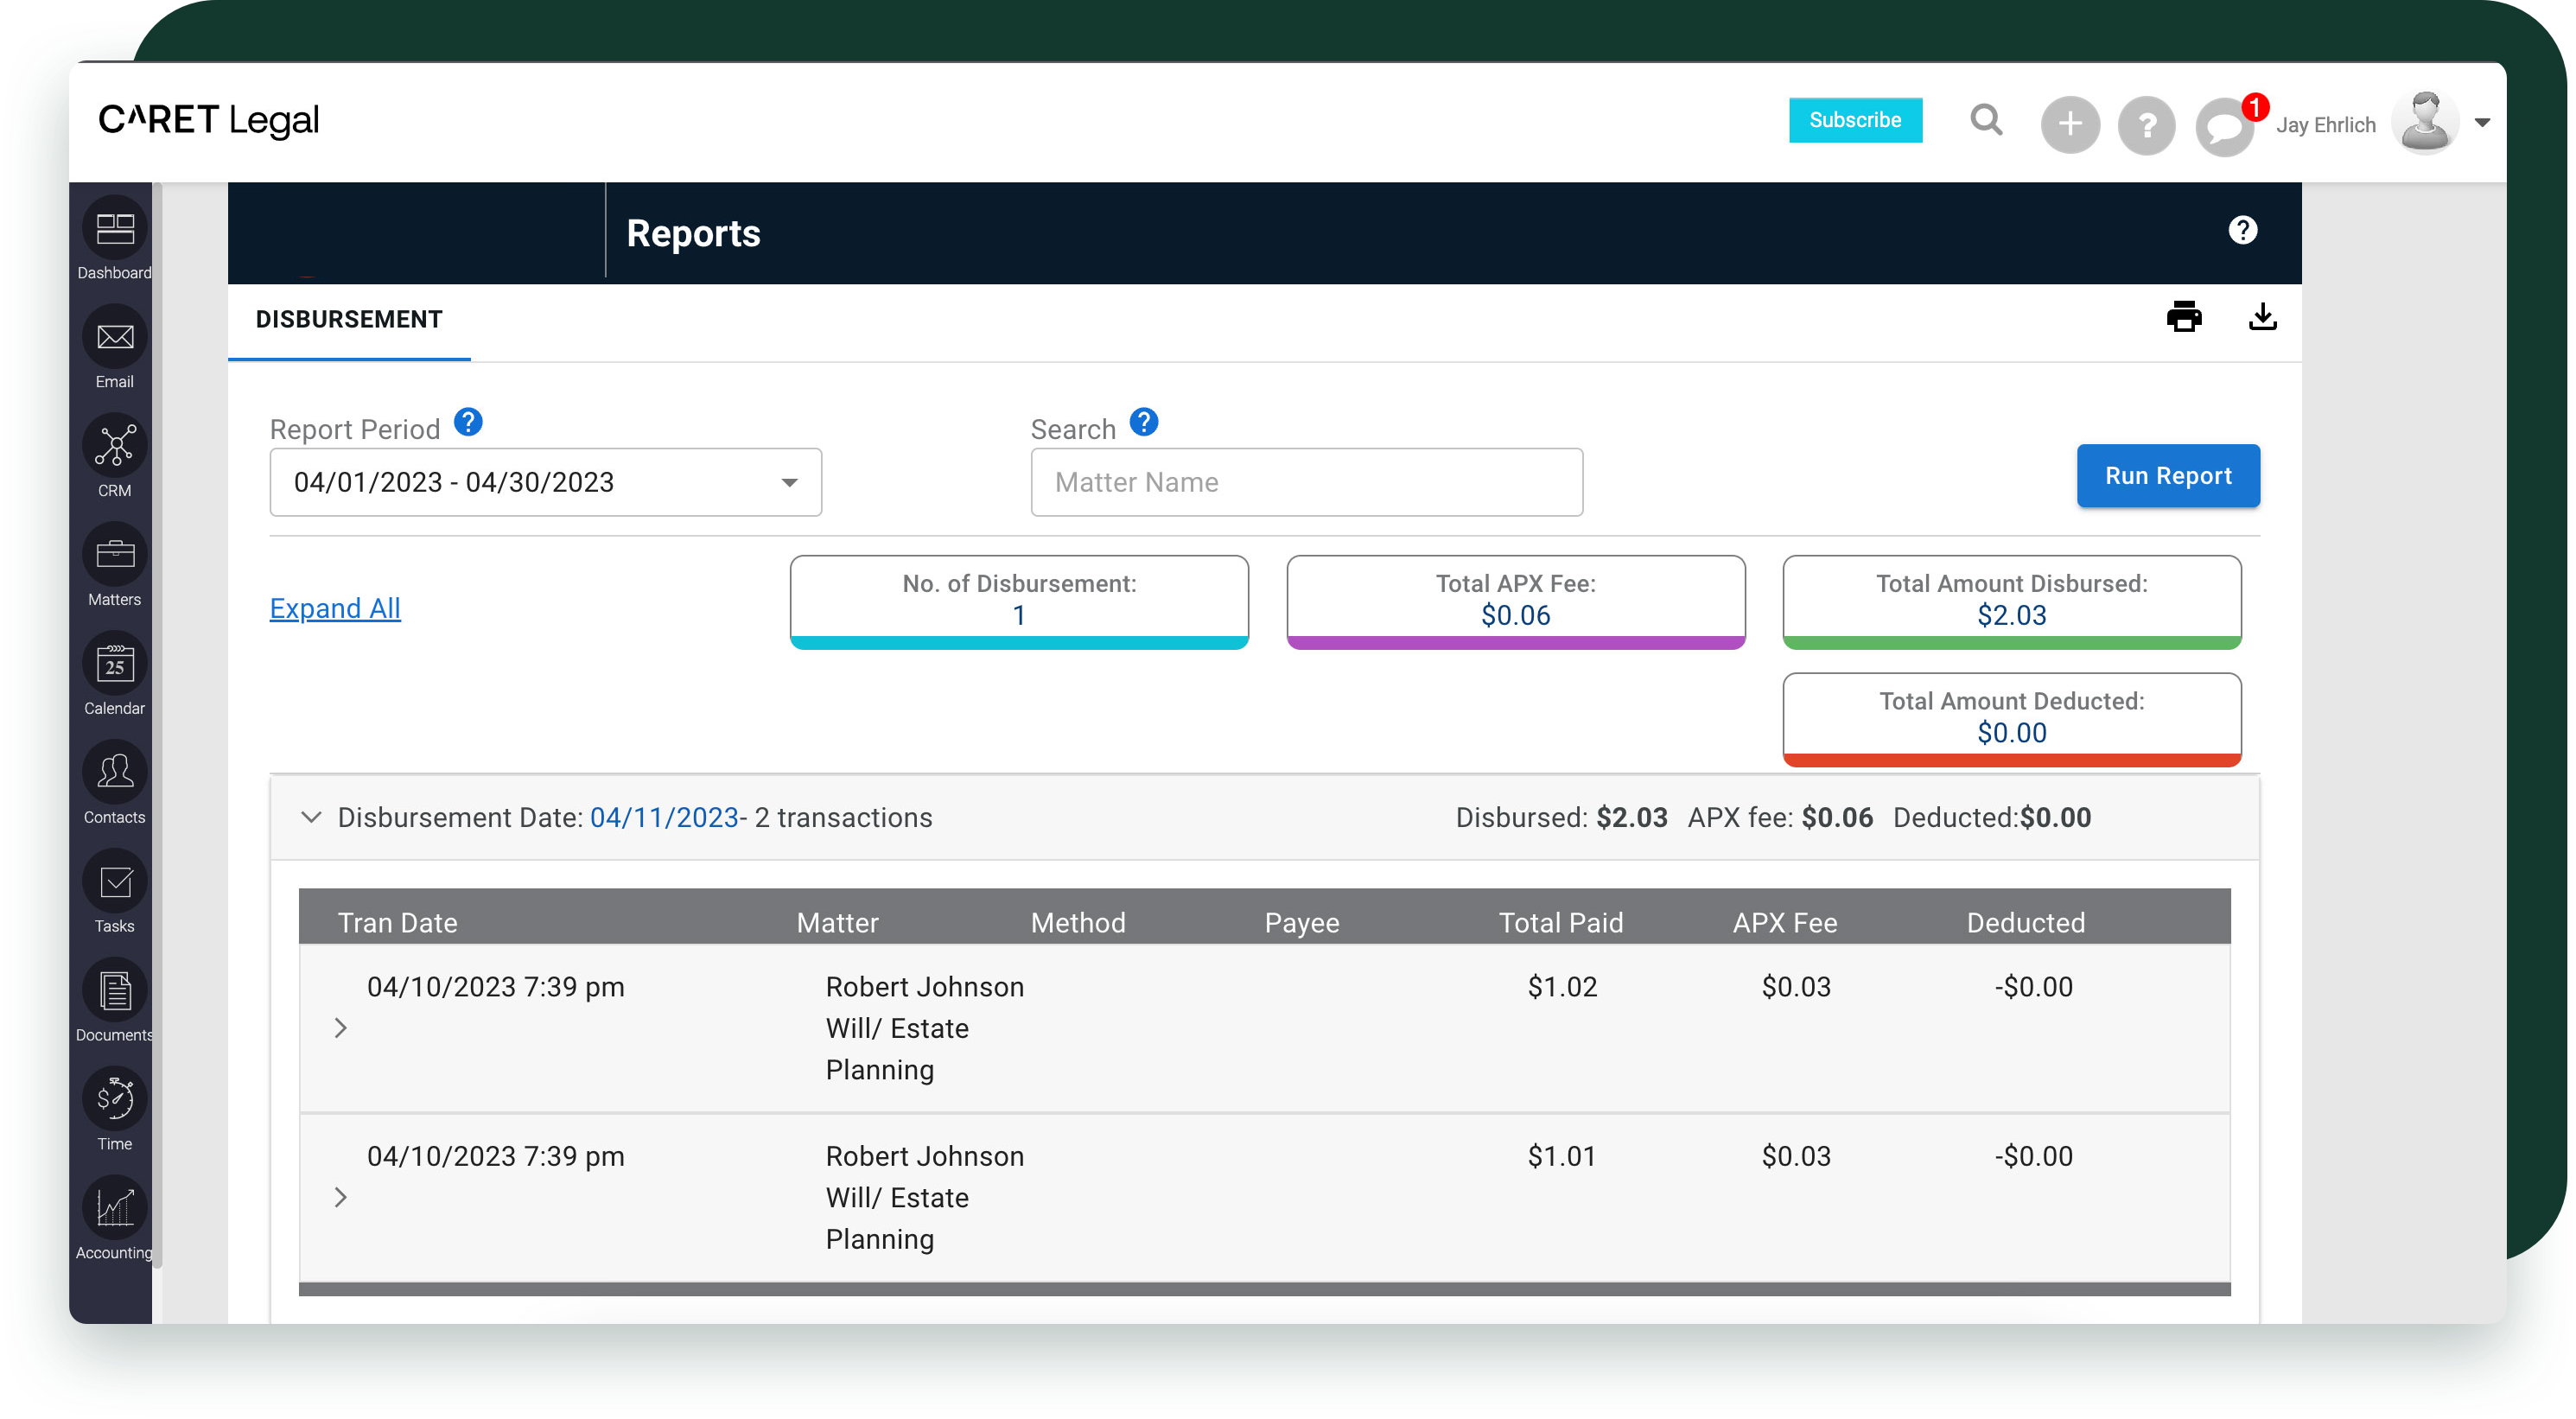Click the APX Fee column header
This screenshot has width=2576, height=1419.
coord(1785,923)
